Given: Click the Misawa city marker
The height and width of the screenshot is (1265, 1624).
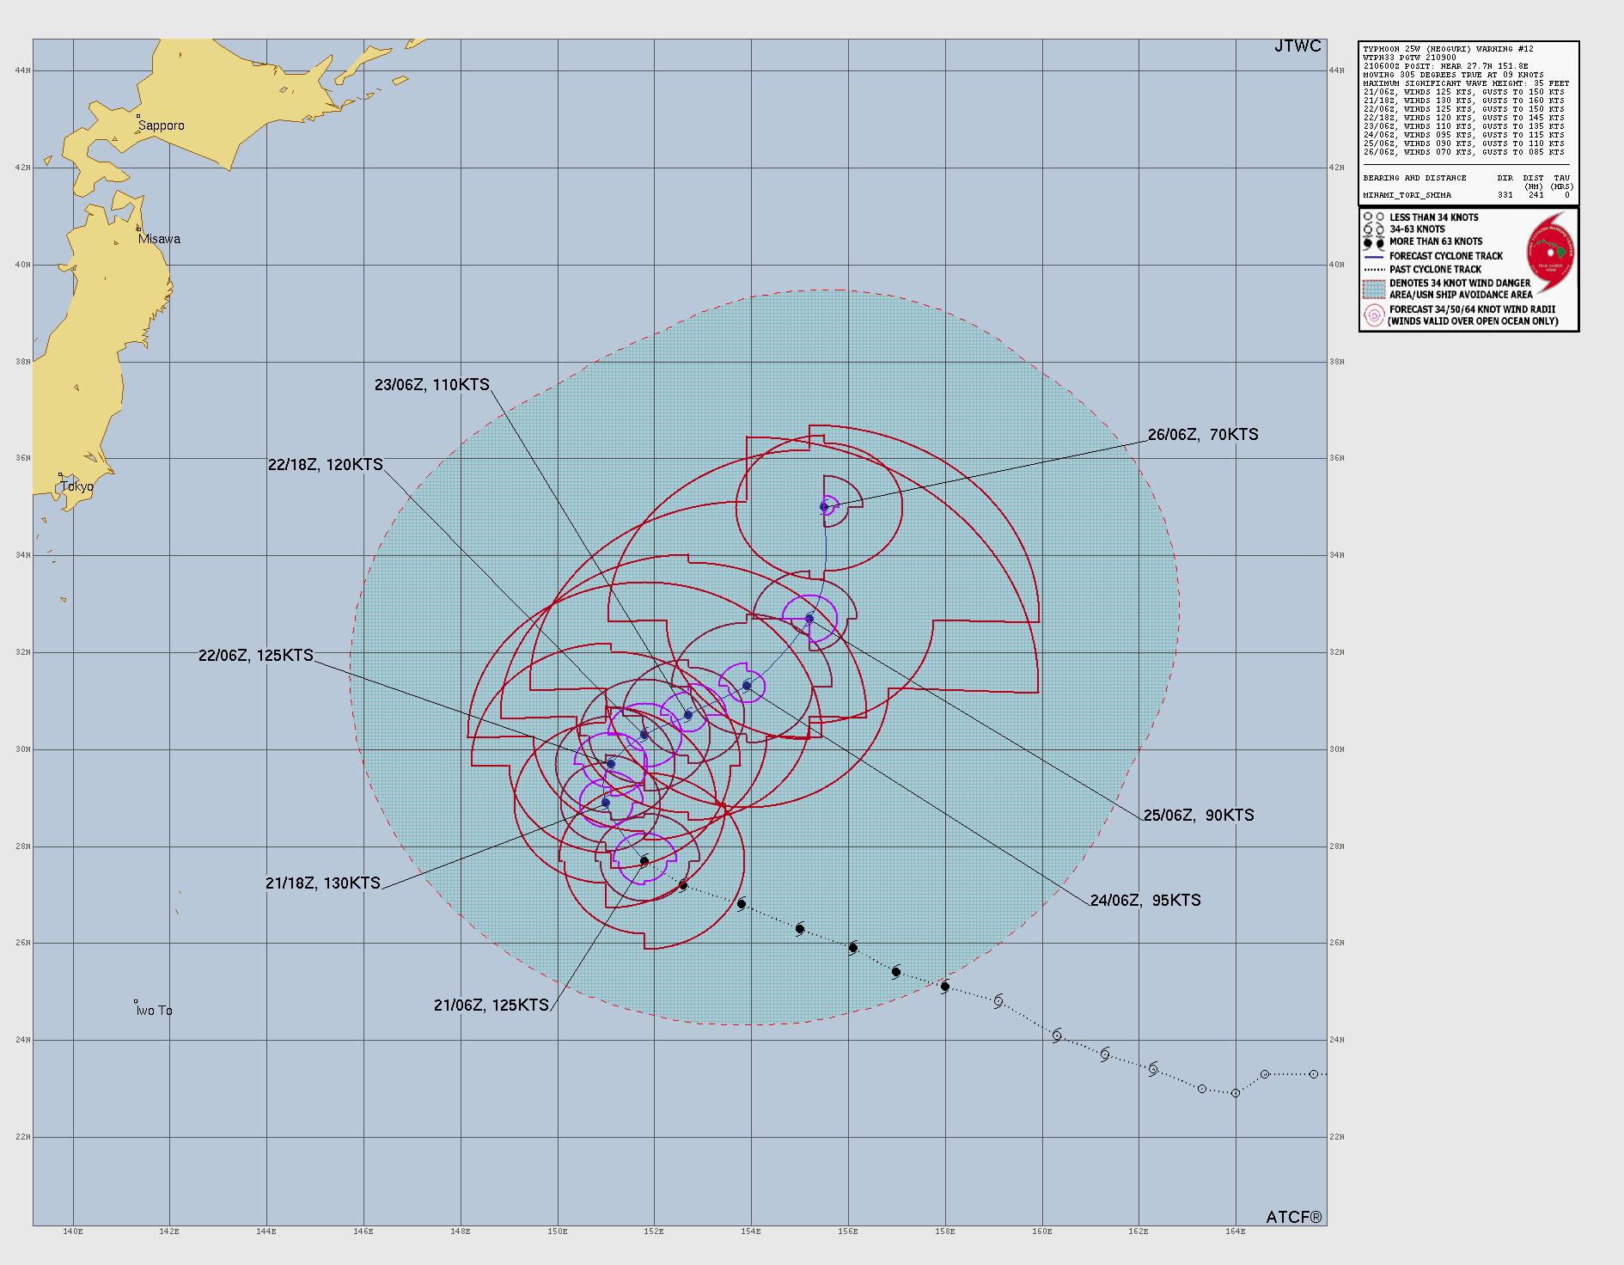Looking at the screenshot, I should [138, 229].
